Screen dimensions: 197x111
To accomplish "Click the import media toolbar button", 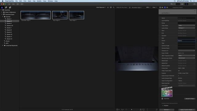I will tap(9, 4).
